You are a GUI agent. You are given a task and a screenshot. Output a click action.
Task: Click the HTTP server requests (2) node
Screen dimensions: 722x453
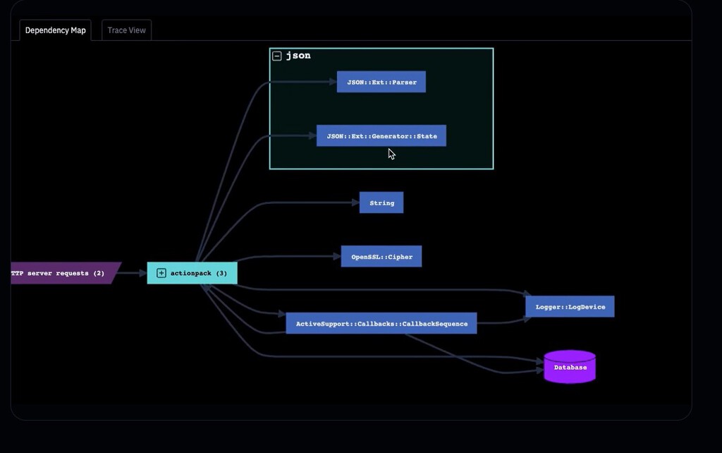click(x=63, y=273)
